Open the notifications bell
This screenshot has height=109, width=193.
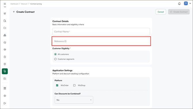pos(179,3)
